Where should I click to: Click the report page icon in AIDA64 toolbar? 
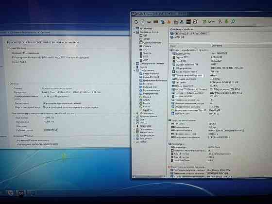tap(142, 22)
